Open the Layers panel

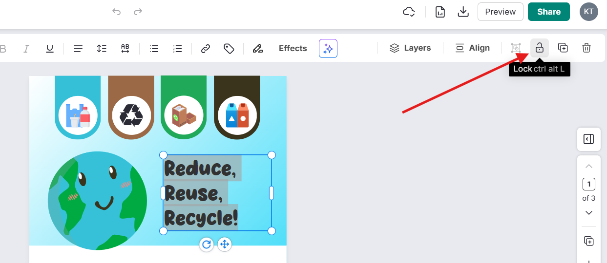[x=410, y=48]
